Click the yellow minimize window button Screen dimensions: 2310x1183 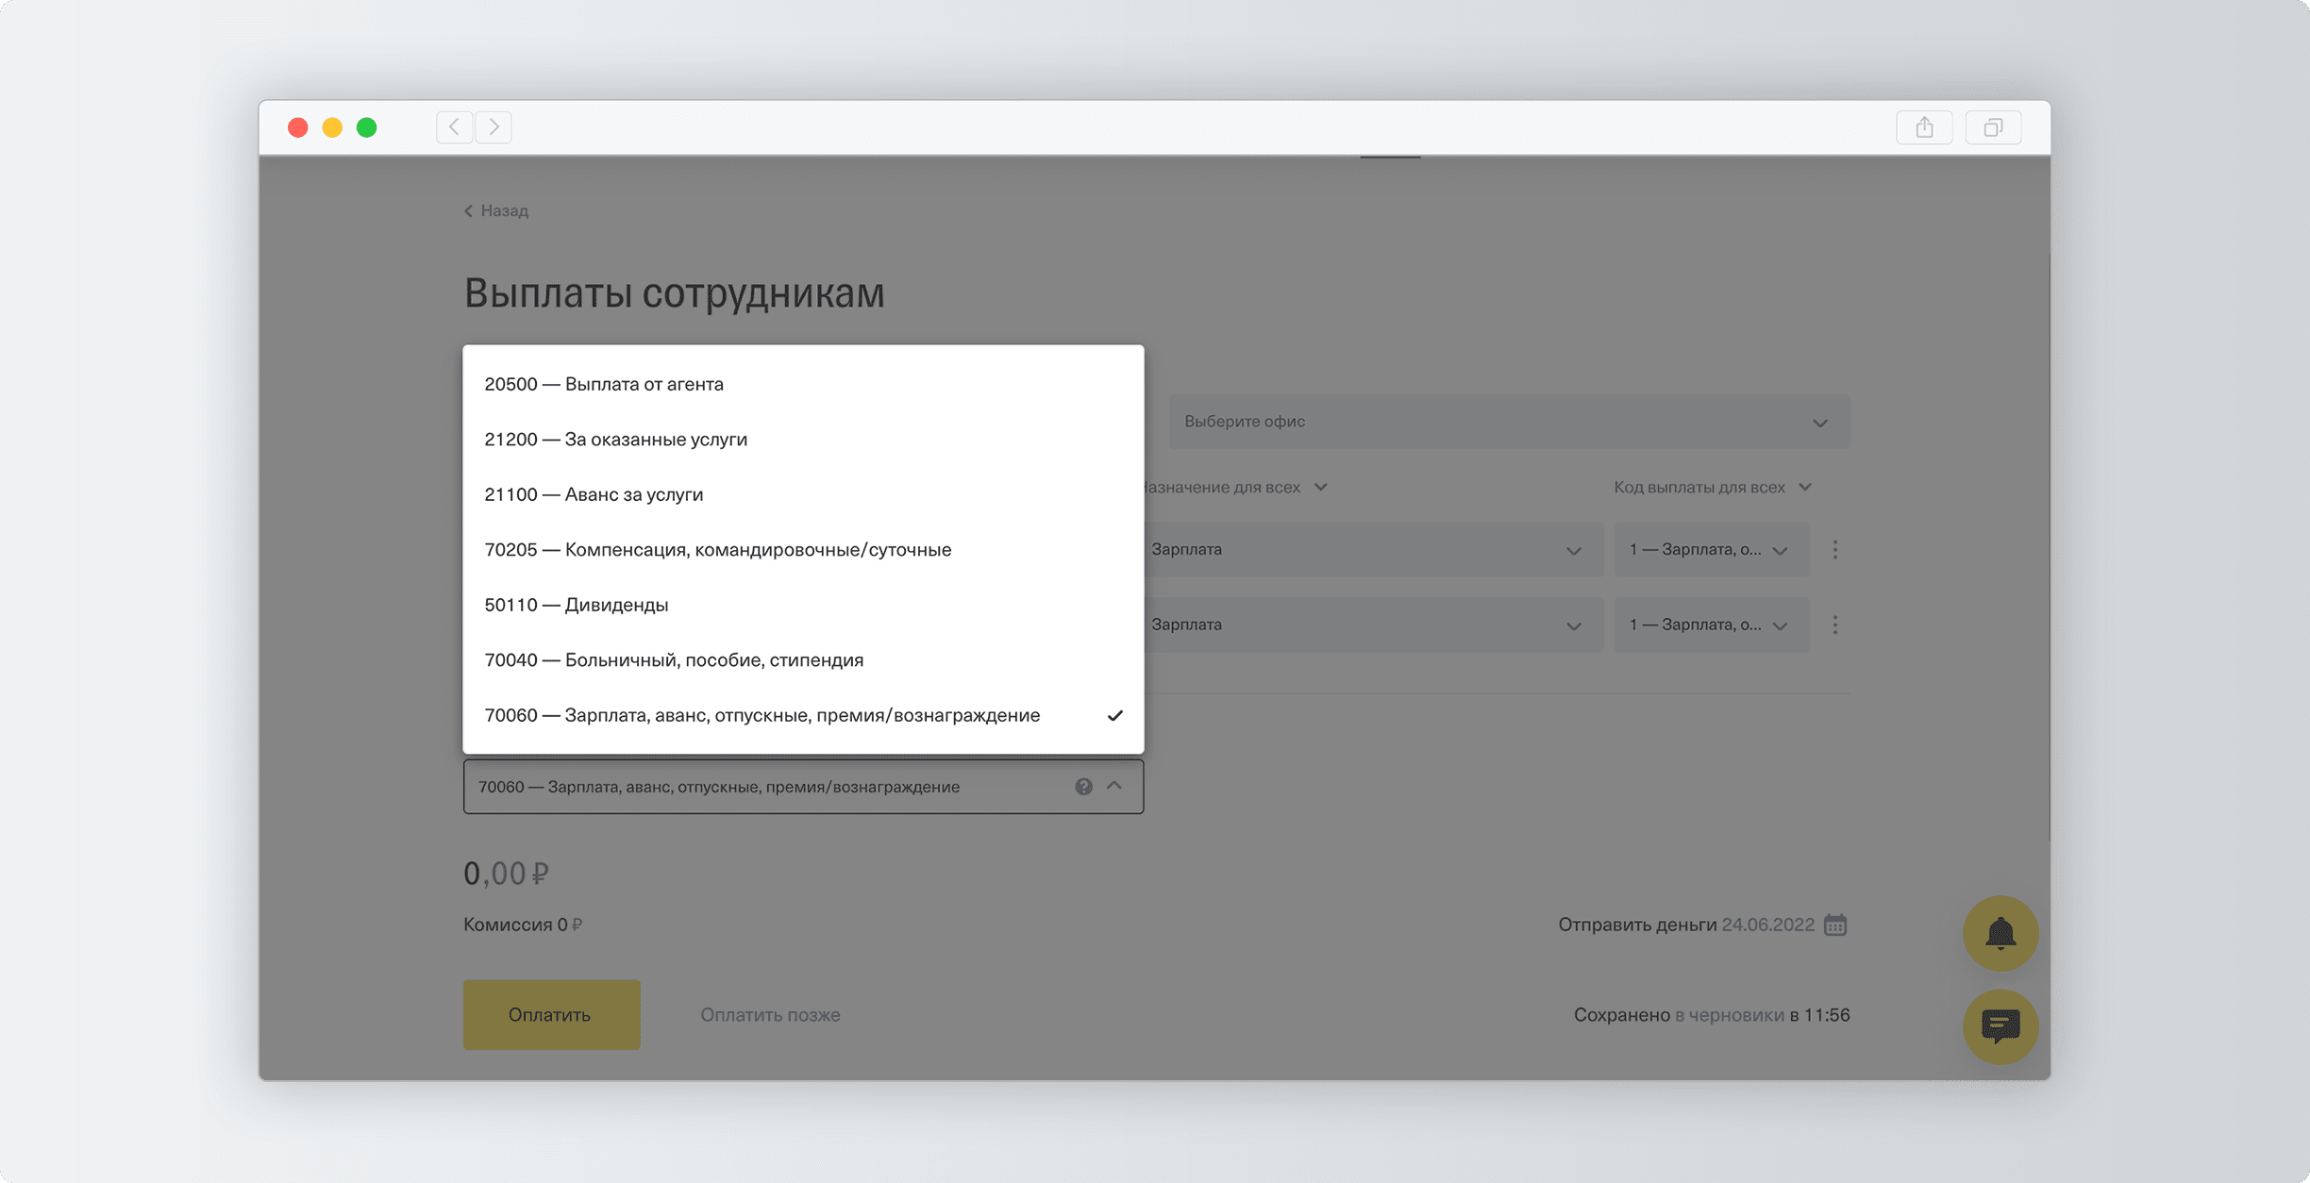332,127
